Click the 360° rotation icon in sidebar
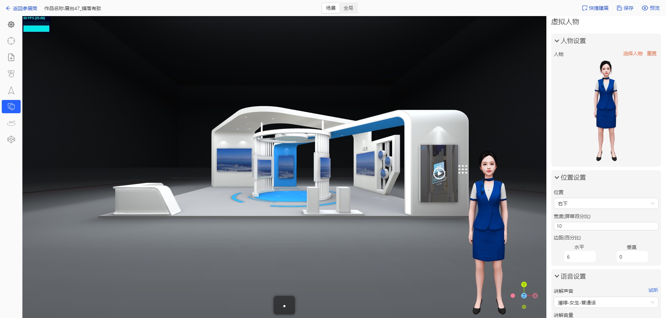 point(11,123)
